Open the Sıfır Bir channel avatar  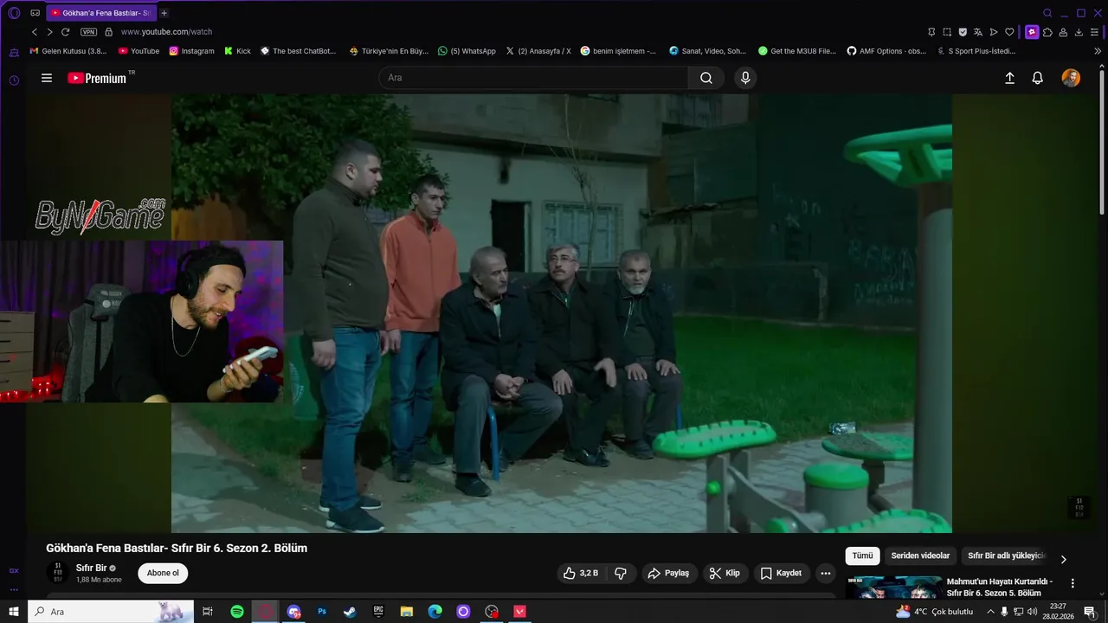(58, 573)
